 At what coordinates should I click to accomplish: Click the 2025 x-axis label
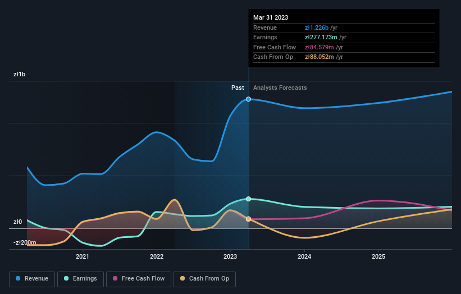coord(378,257)
